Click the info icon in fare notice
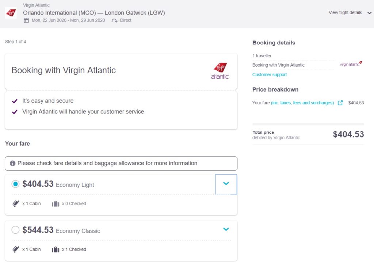 (12, 163)
